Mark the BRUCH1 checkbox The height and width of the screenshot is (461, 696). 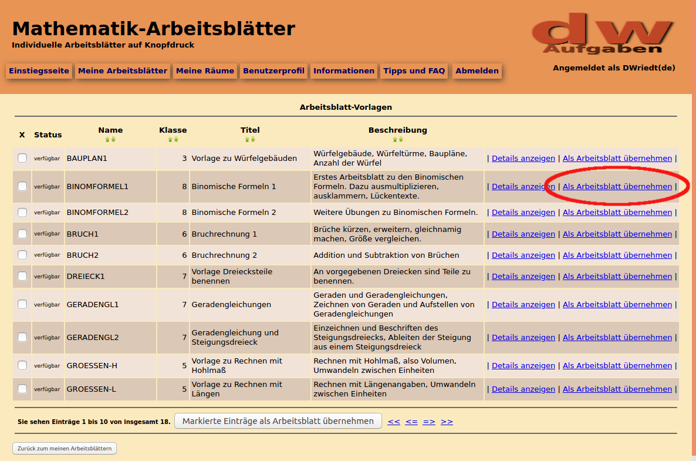click(22, 234)
